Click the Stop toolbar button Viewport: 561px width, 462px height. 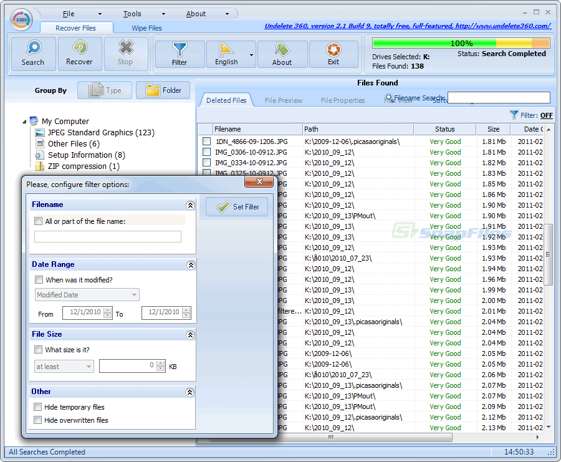[125, 54]
